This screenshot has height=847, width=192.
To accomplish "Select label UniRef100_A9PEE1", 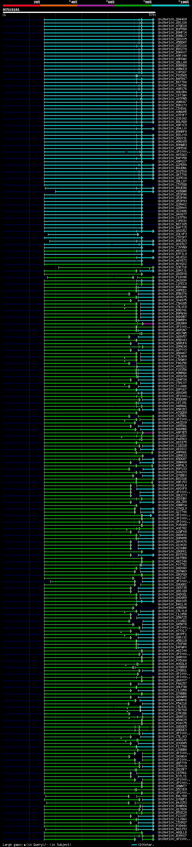I will (172, 290).
